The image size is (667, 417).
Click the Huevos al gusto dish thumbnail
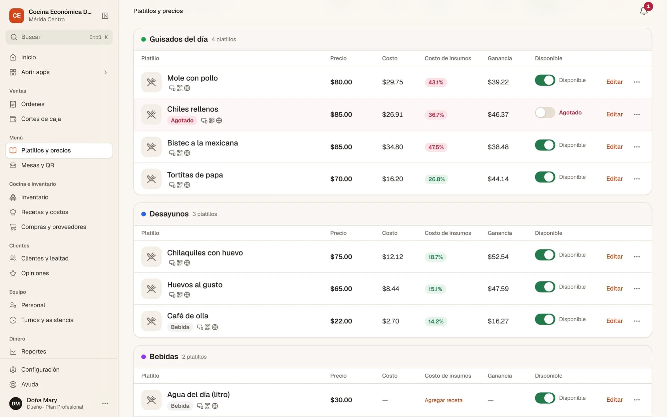[151, 289]
